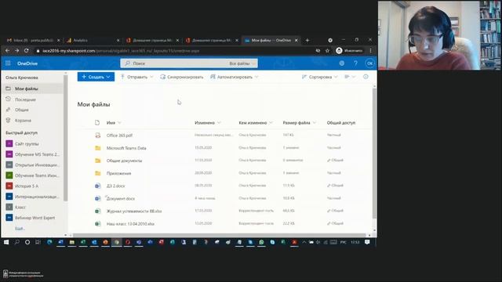Open the Общие документы folder name
Image resolution: width=502 pixels, height=282 pixels.
click(x=124, y=161)
